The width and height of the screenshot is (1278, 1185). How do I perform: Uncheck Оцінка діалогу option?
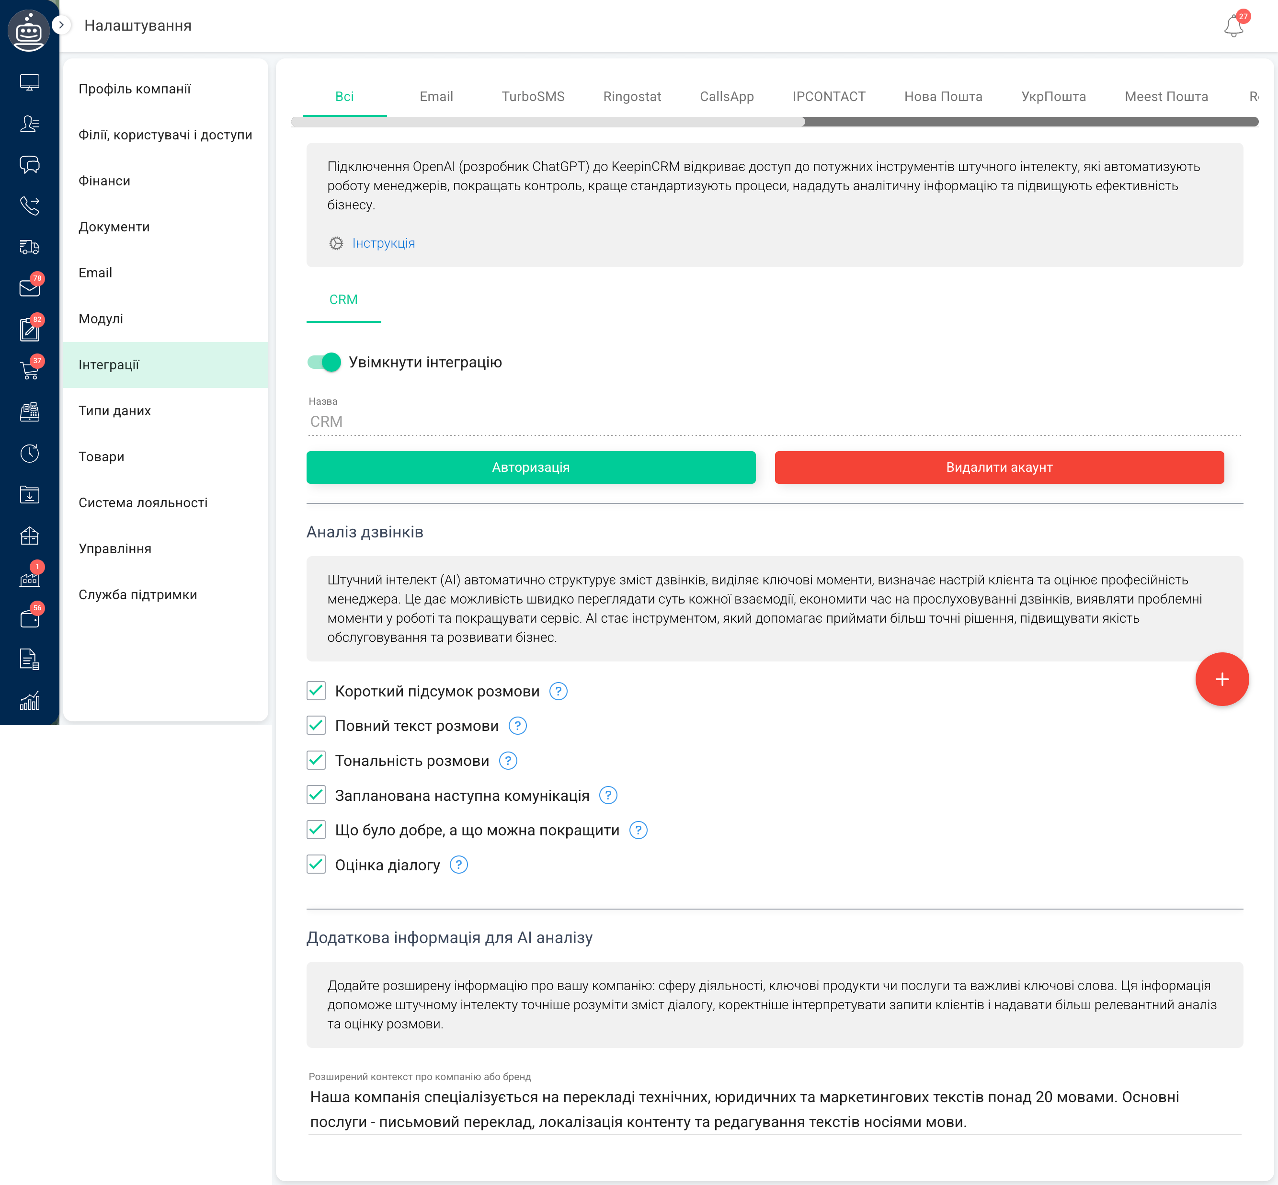click(316, 865)
